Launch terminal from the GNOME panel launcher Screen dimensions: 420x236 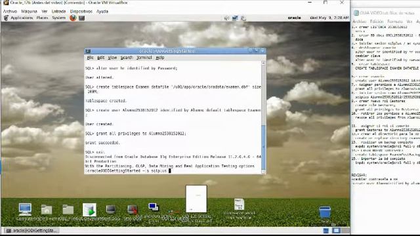(x=81, y=18)
